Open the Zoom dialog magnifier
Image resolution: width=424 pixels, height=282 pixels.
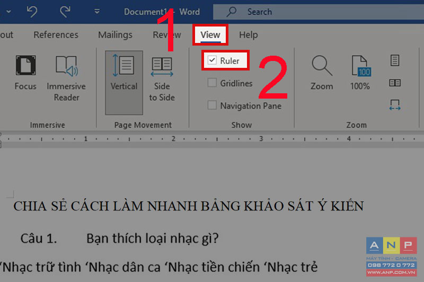coord(322,73)
